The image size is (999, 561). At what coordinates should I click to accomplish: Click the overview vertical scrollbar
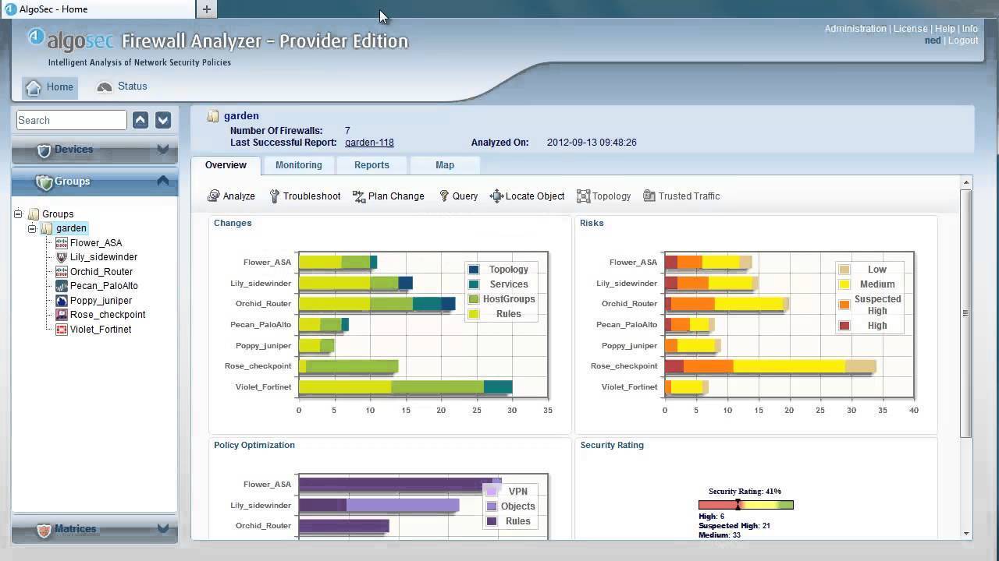966,312
